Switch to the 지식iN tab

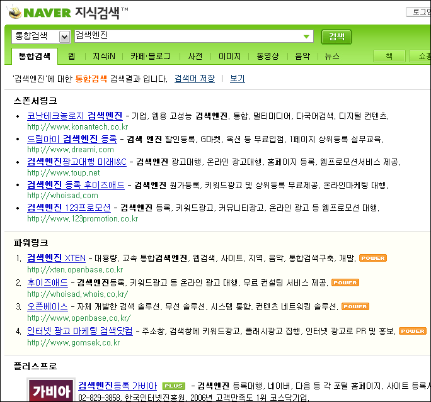pos(103,56)
